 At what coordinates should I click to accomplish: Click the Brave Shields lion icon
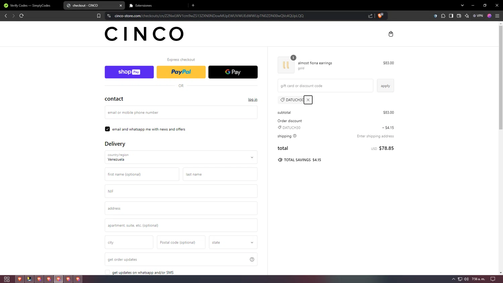click(380, 16)
